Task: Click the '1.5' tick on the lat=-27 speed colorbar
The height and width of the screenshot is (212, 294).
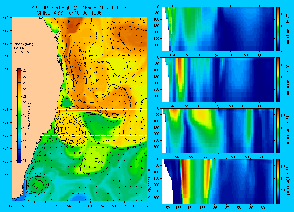Action: pyautogui.click(x=283, y=14)
